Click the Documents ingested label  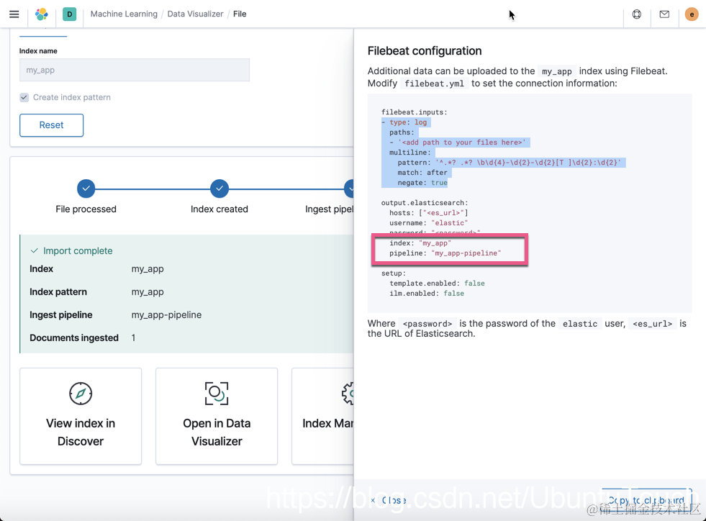coord(74,337)
